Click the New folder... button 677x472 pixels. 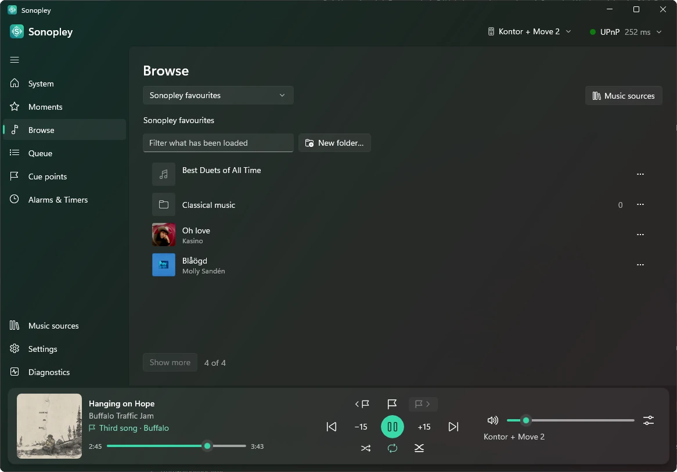334,143
